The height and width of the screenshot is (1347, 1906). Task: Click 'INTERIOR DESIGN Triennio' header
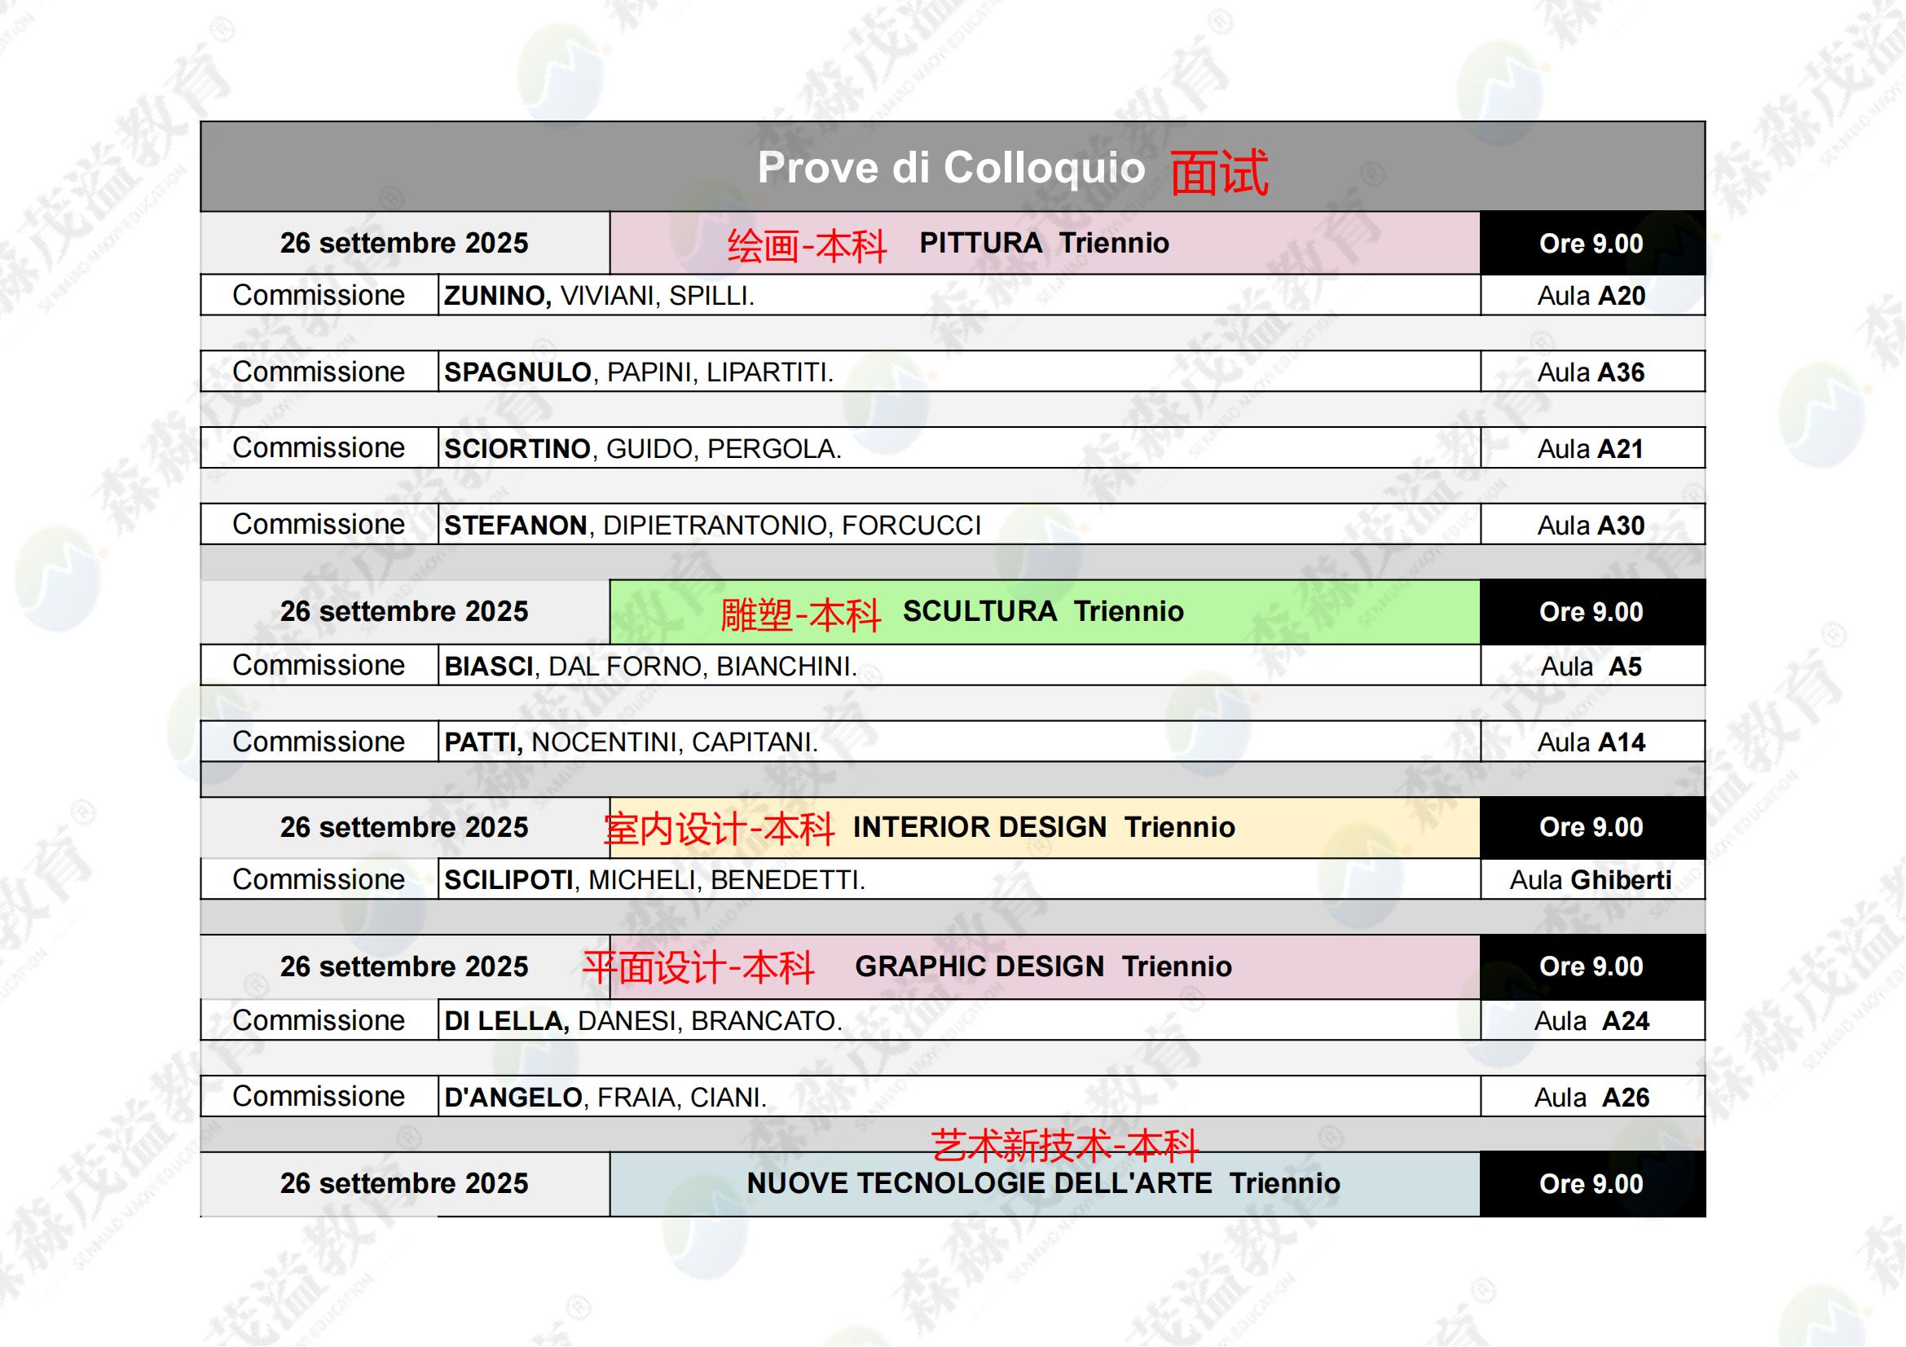(1045, 826)
